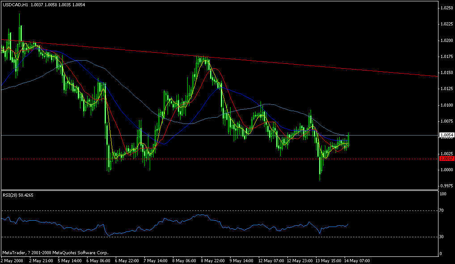455x264 pixels.
Task: Select the long green candle near 13 May
Action: (x=320, y=165)
